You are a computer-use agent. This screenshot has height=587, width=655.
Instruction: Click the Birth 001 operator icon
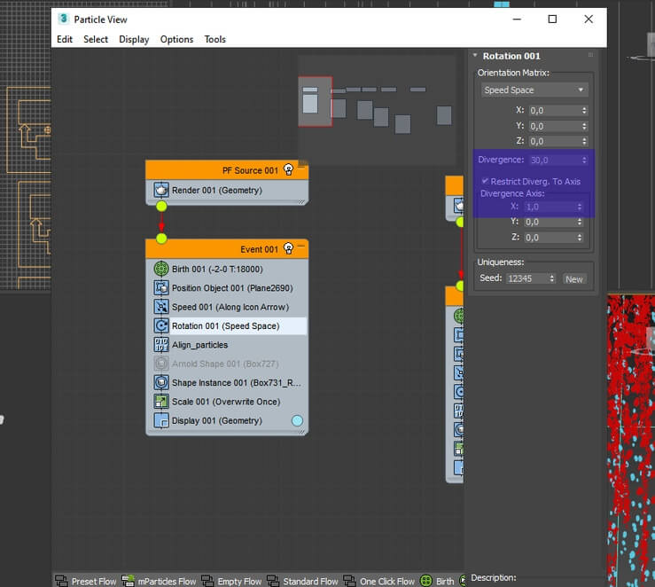(161, 269)
